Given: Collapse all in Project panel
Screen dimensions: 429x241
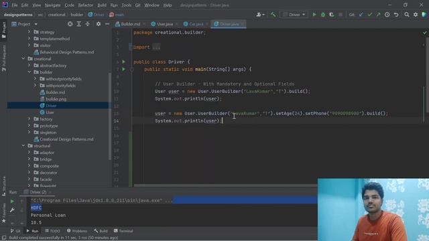Looking at the screenshot, I should (x=88, y=24).
